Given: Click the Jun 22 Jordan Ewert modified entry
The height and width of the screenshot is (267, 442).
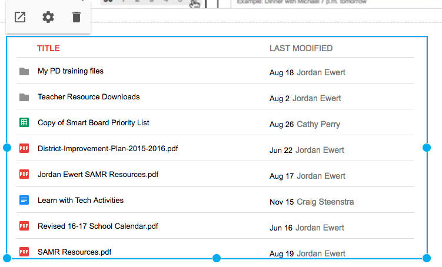Looking at the screenshot, I should click(307, 151).
